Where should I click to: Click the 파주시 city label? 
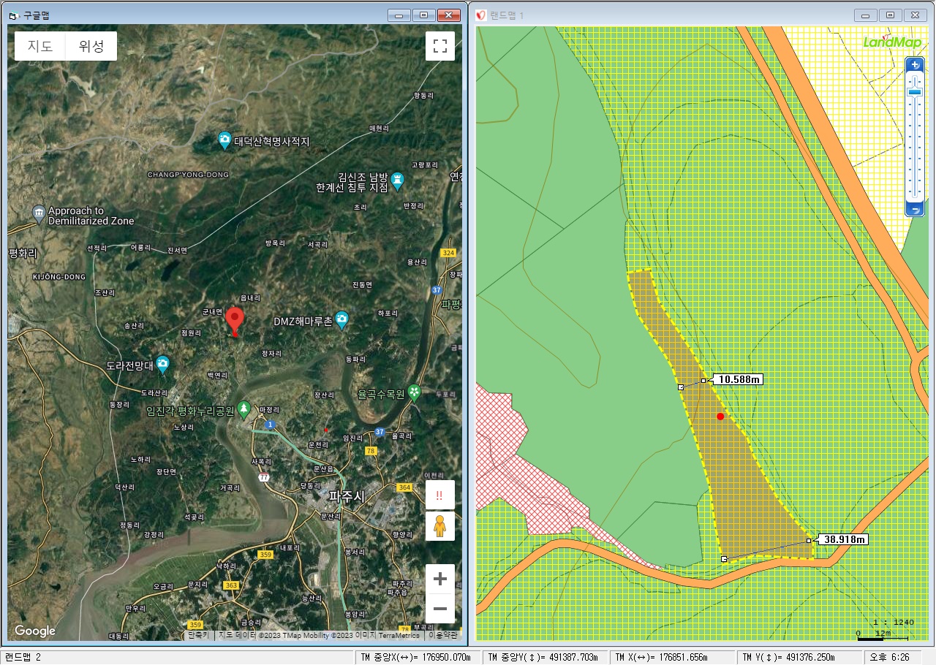pos(347,496)
